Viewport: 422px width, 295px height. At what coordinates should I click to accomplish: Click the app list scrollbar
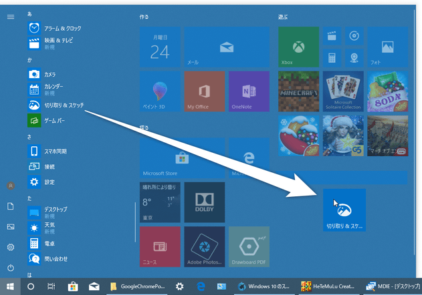coord(135,222)
